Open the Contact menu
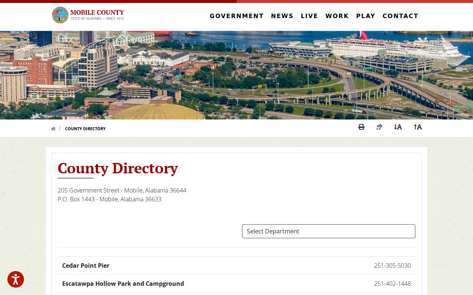The image size is (473, 295). click(401, 16)
